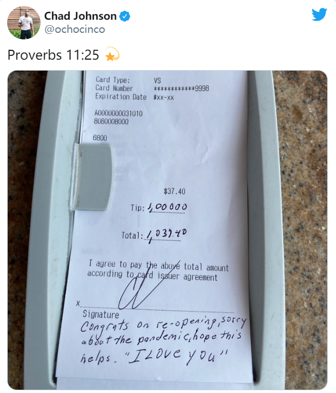Click the printed $37.40 subtotal
Image resolution: width=336 pixels, height=393 pixels.
[174, 192]
